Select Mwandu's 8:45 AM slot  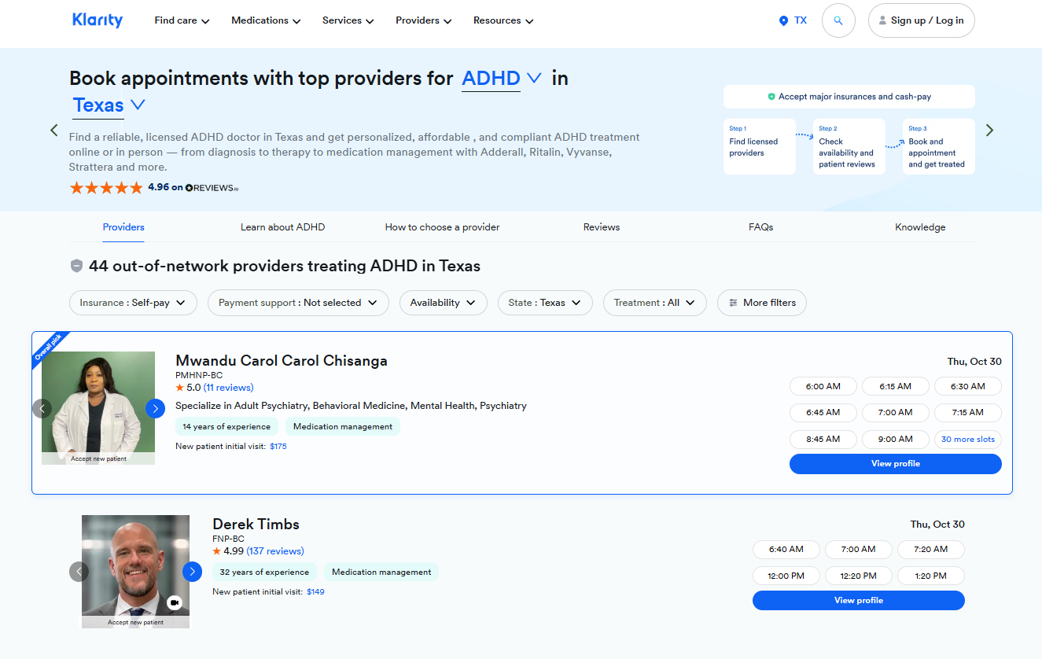click(x=823, y=440)
